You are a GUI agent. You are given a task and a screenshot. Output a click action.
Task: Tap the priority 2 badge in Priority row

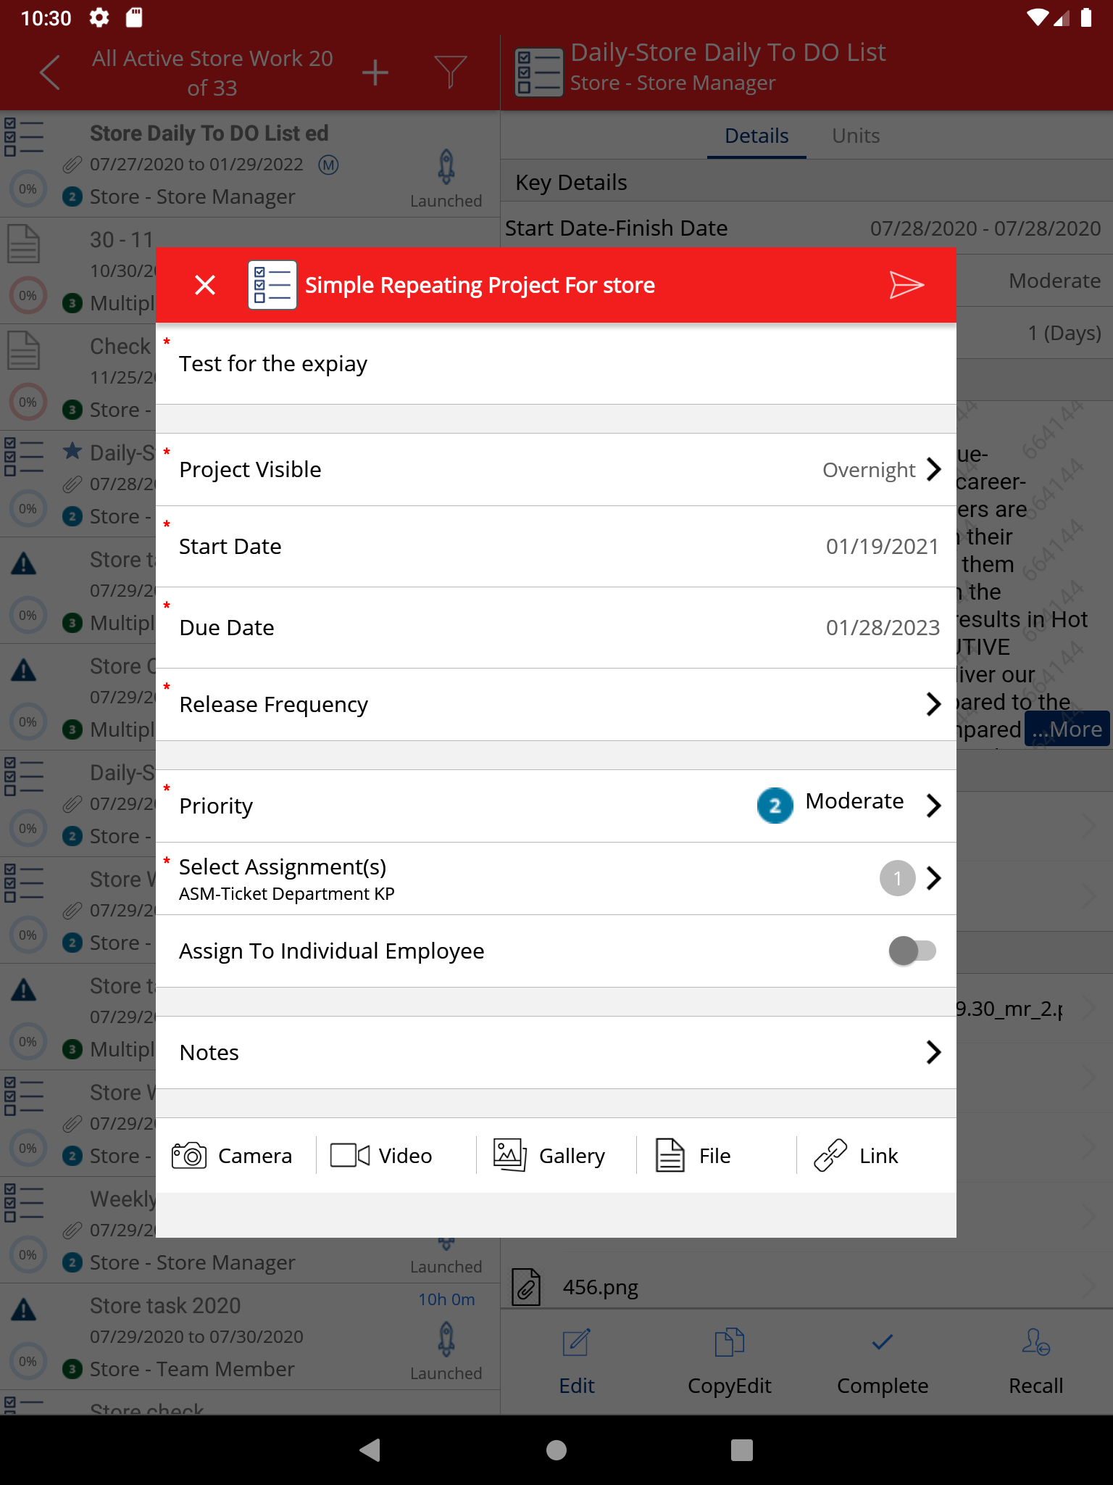click(775, 806)
